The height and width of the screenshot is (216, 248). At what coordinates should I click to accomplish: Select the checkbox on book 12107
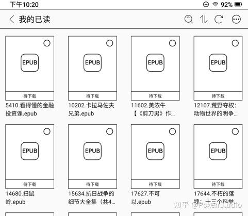235,43
